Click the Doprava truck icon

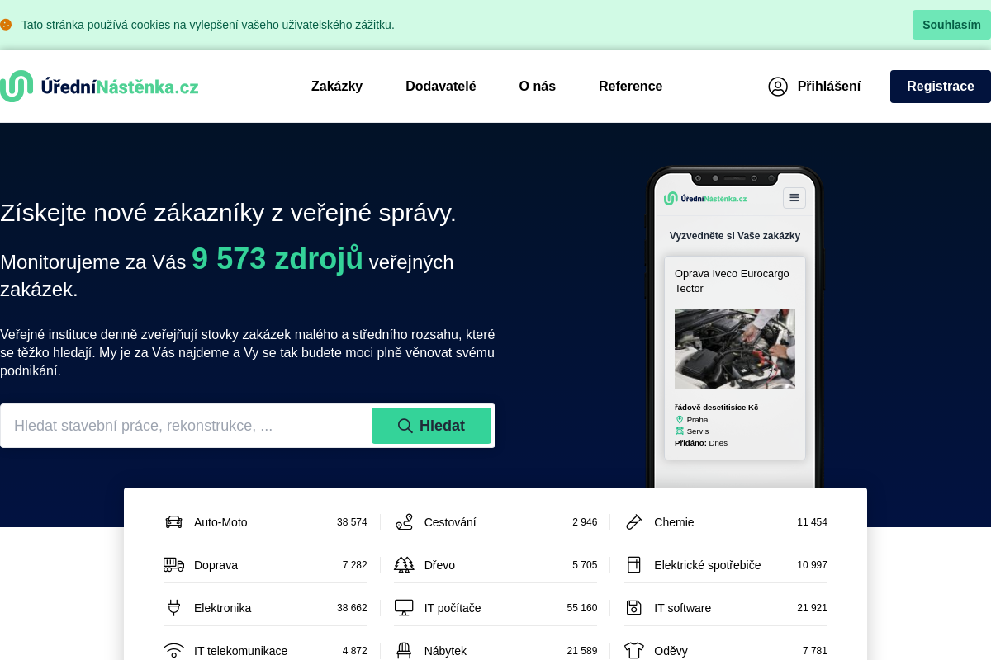[x=173, y=565]
